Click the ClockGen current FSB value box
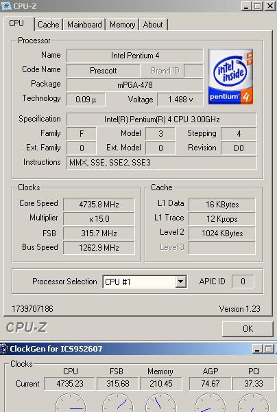The height and width of the screenshot is (412, 277). pyautogui.click(x=118, y=384)
